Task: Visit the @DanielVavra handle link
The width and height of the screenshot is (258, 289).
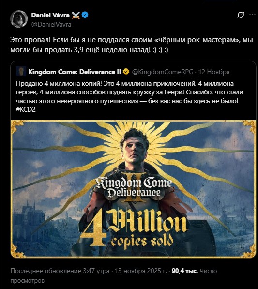Action: click(x=51, y=24)
